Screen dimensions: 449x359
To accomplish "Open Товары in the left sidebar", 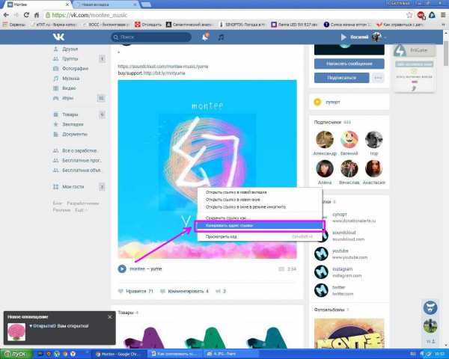I will (70, 114).
